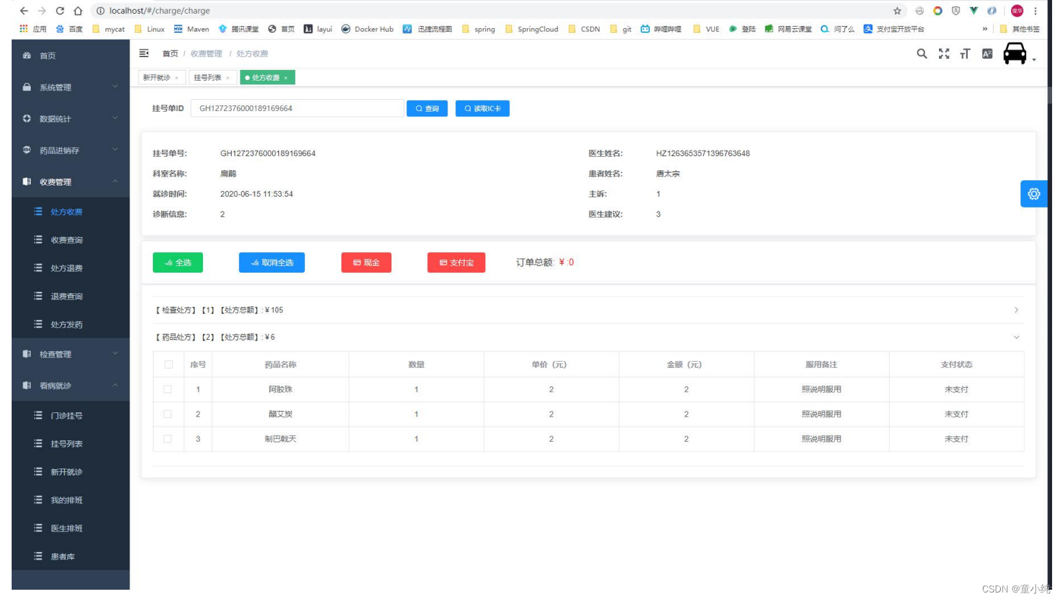1061x600 pixels.
Task: Click 首页 in the breadcrumb
Action: coord(170,53)
